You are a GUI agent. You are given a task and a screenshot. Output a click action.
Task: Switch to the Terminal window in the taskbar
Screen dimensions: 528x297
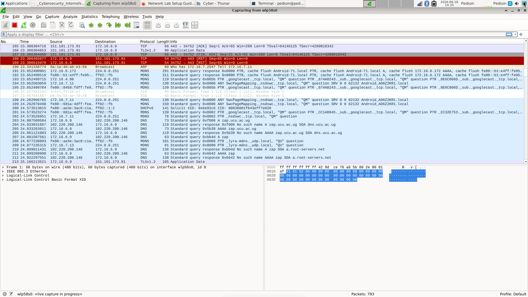278,3
